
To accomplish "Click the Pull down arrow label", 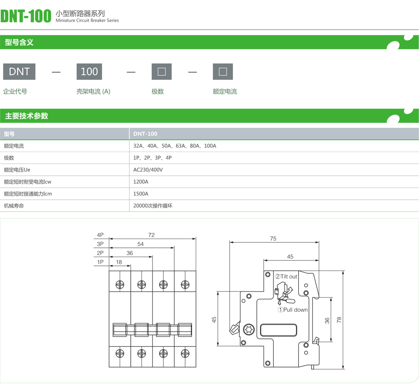I will pos(293,310).
